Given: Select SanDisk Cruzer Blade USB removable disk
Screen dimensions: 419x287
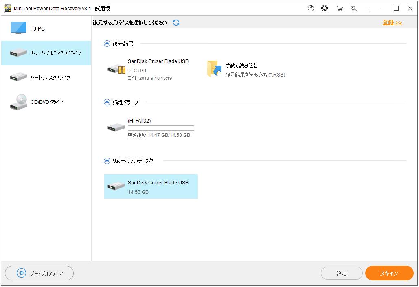Looking at the screenshot, I should (x=151, y=186).
